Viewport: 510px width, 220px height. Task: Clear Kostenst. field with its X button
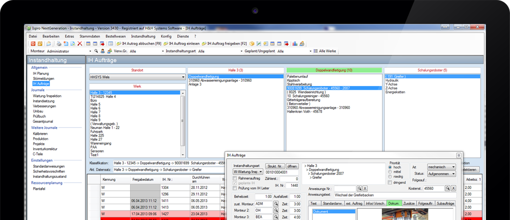coord(454,188)
